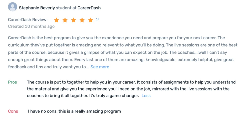Image resolution: width=252 pixels, height=119 pixels.
Task: Click the second orange rating star
Action: 65,20
